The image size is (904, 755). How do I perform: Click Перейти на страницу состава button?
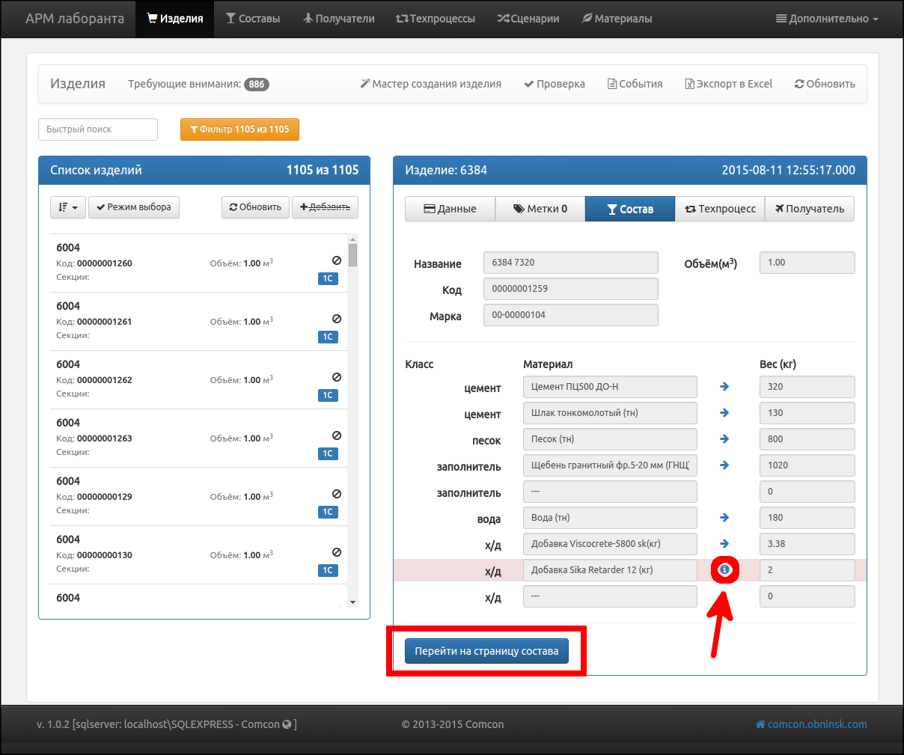click(486, 651)
